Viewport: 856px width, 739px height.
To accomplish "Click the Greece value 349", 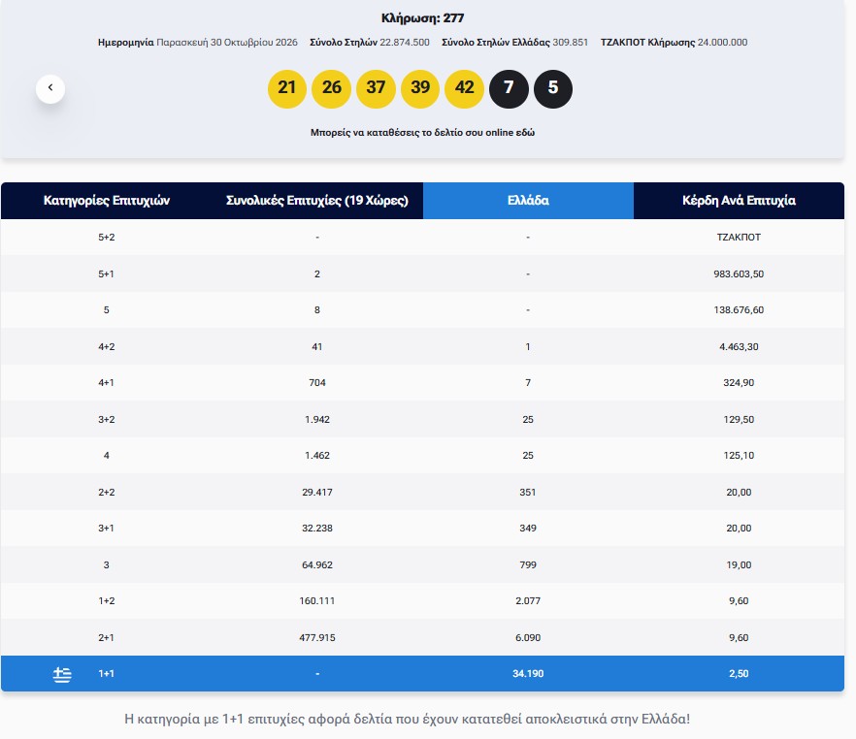I will (528, 528).
